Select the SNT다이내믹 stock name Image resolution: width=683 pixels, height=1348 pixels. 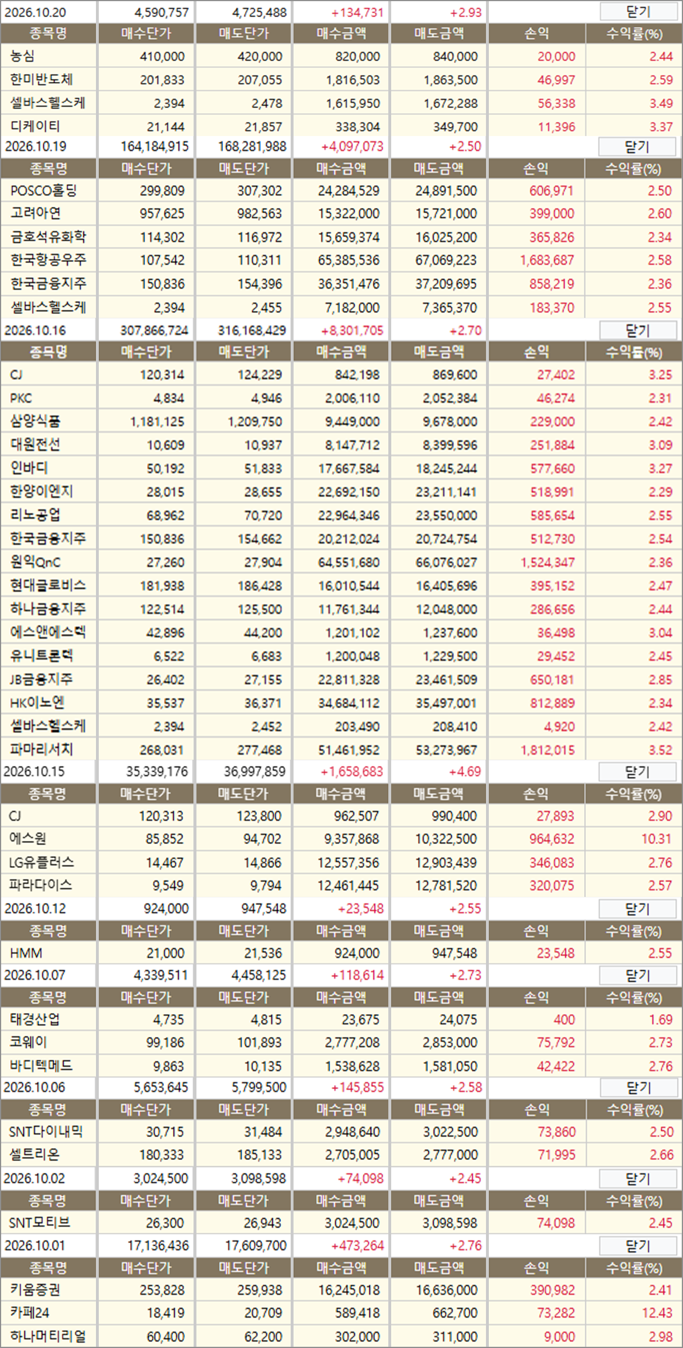(46, 1131)
